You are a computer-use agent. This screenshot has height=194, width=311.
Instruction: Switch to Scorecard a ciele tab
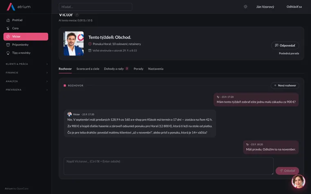[88, 69]
